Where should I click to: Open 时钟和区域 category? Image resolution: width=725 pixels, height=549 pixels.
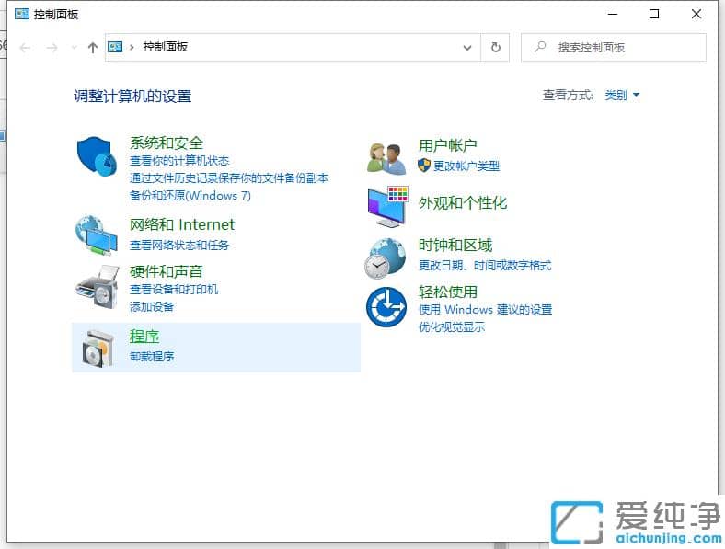pos(455,246)
